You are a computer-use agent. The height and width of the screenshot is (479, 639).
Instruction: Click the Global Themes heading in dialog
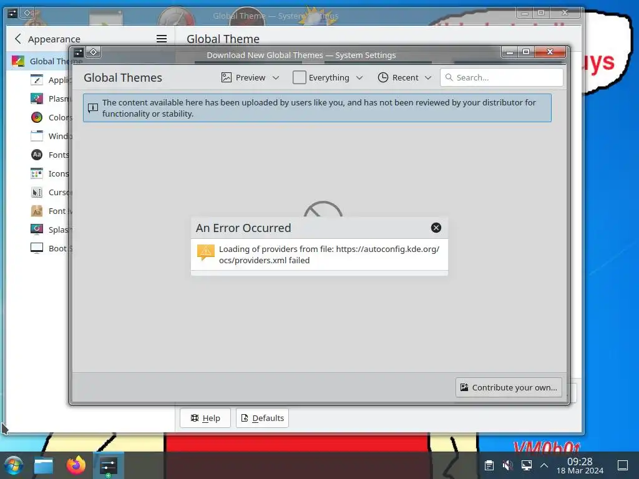click(123, 77)
